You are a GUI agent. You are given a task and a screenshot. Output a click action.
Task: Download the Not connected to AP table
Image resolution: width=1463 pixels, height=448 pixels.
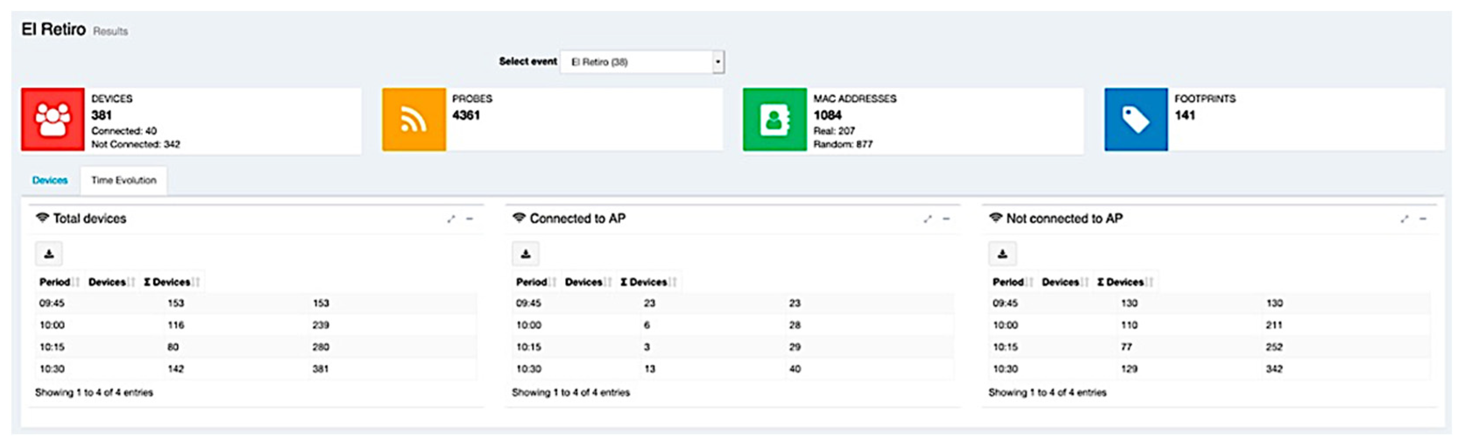(1002, 254)
